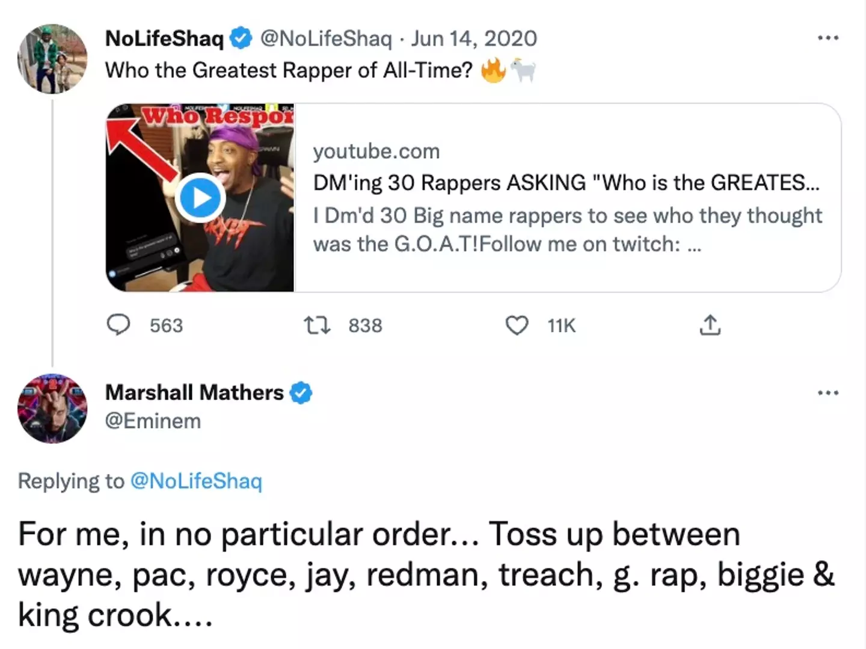Screen dimensions: 866x649
Task: Open NoLifeShaq's profile picture
Action: [x=52, y=59]
